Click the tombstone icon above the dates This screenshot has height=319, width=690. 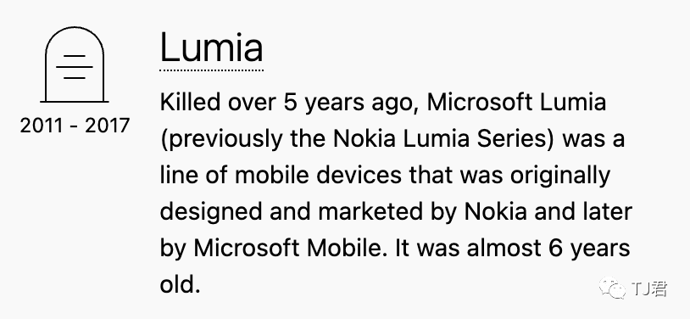point(75,64)
